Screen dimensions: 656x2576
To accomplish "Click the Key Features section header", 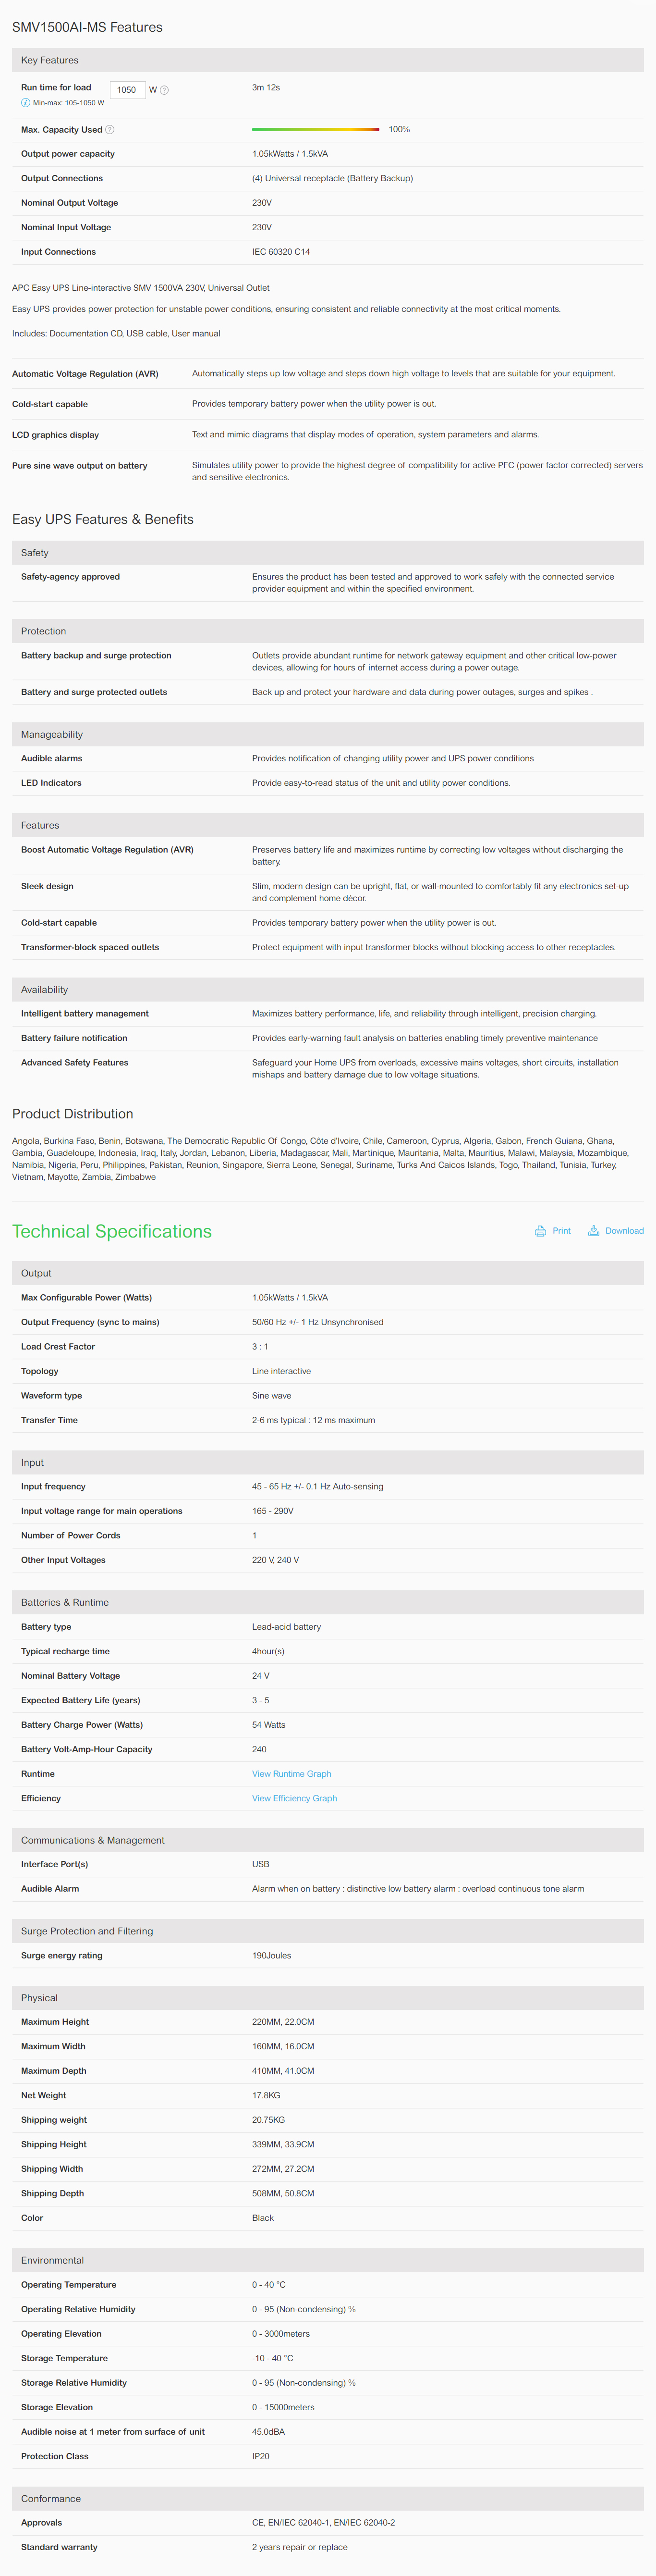I will pyautogui.click(x=328, y=60).
